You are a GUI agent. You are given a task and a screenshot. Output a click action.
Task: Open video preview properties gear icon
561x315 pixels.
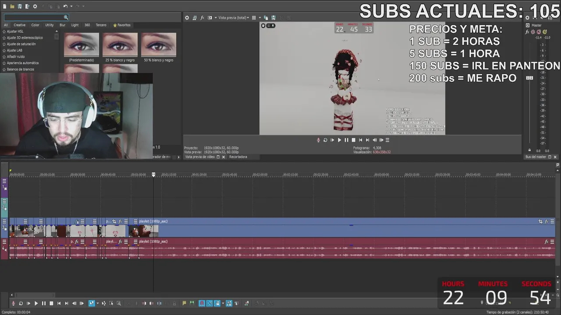coord(187,17)
